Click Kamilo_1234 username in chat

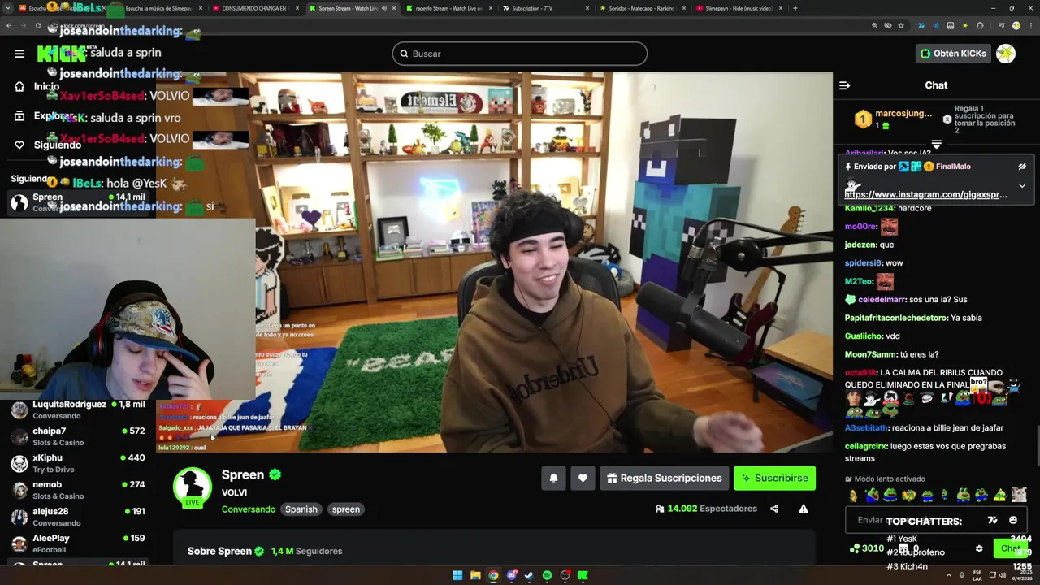click(x=871, y=209)
